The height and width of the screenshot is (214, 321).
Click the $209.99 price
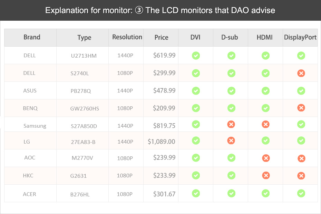point(164,108)
